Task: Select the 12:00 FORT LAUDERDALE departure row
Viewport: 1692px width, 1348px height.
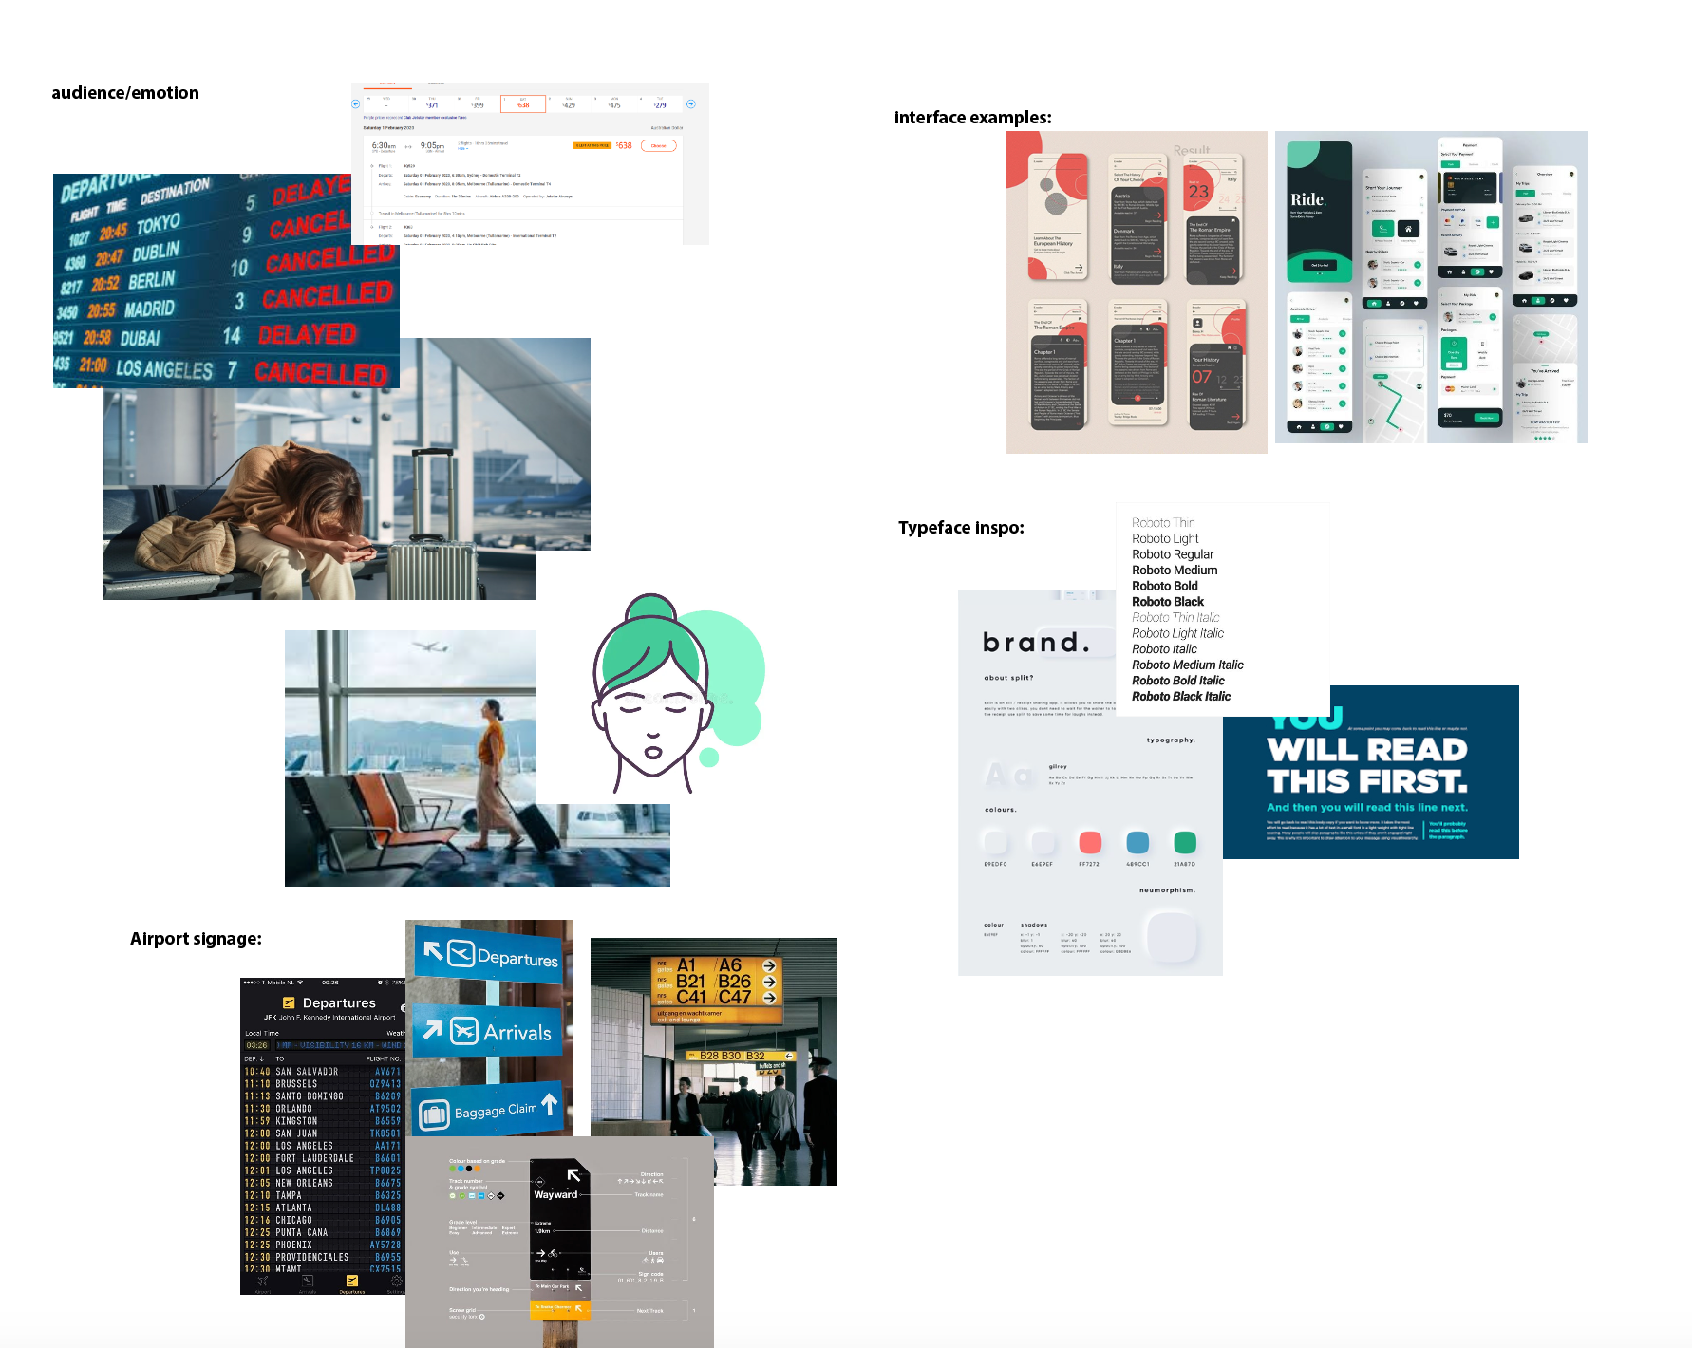Action: click(323, 1158)
